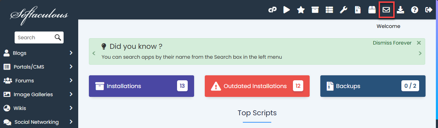Click the Top Scripts heading
The height and width of the screenshot is (128, 438).
257,113
